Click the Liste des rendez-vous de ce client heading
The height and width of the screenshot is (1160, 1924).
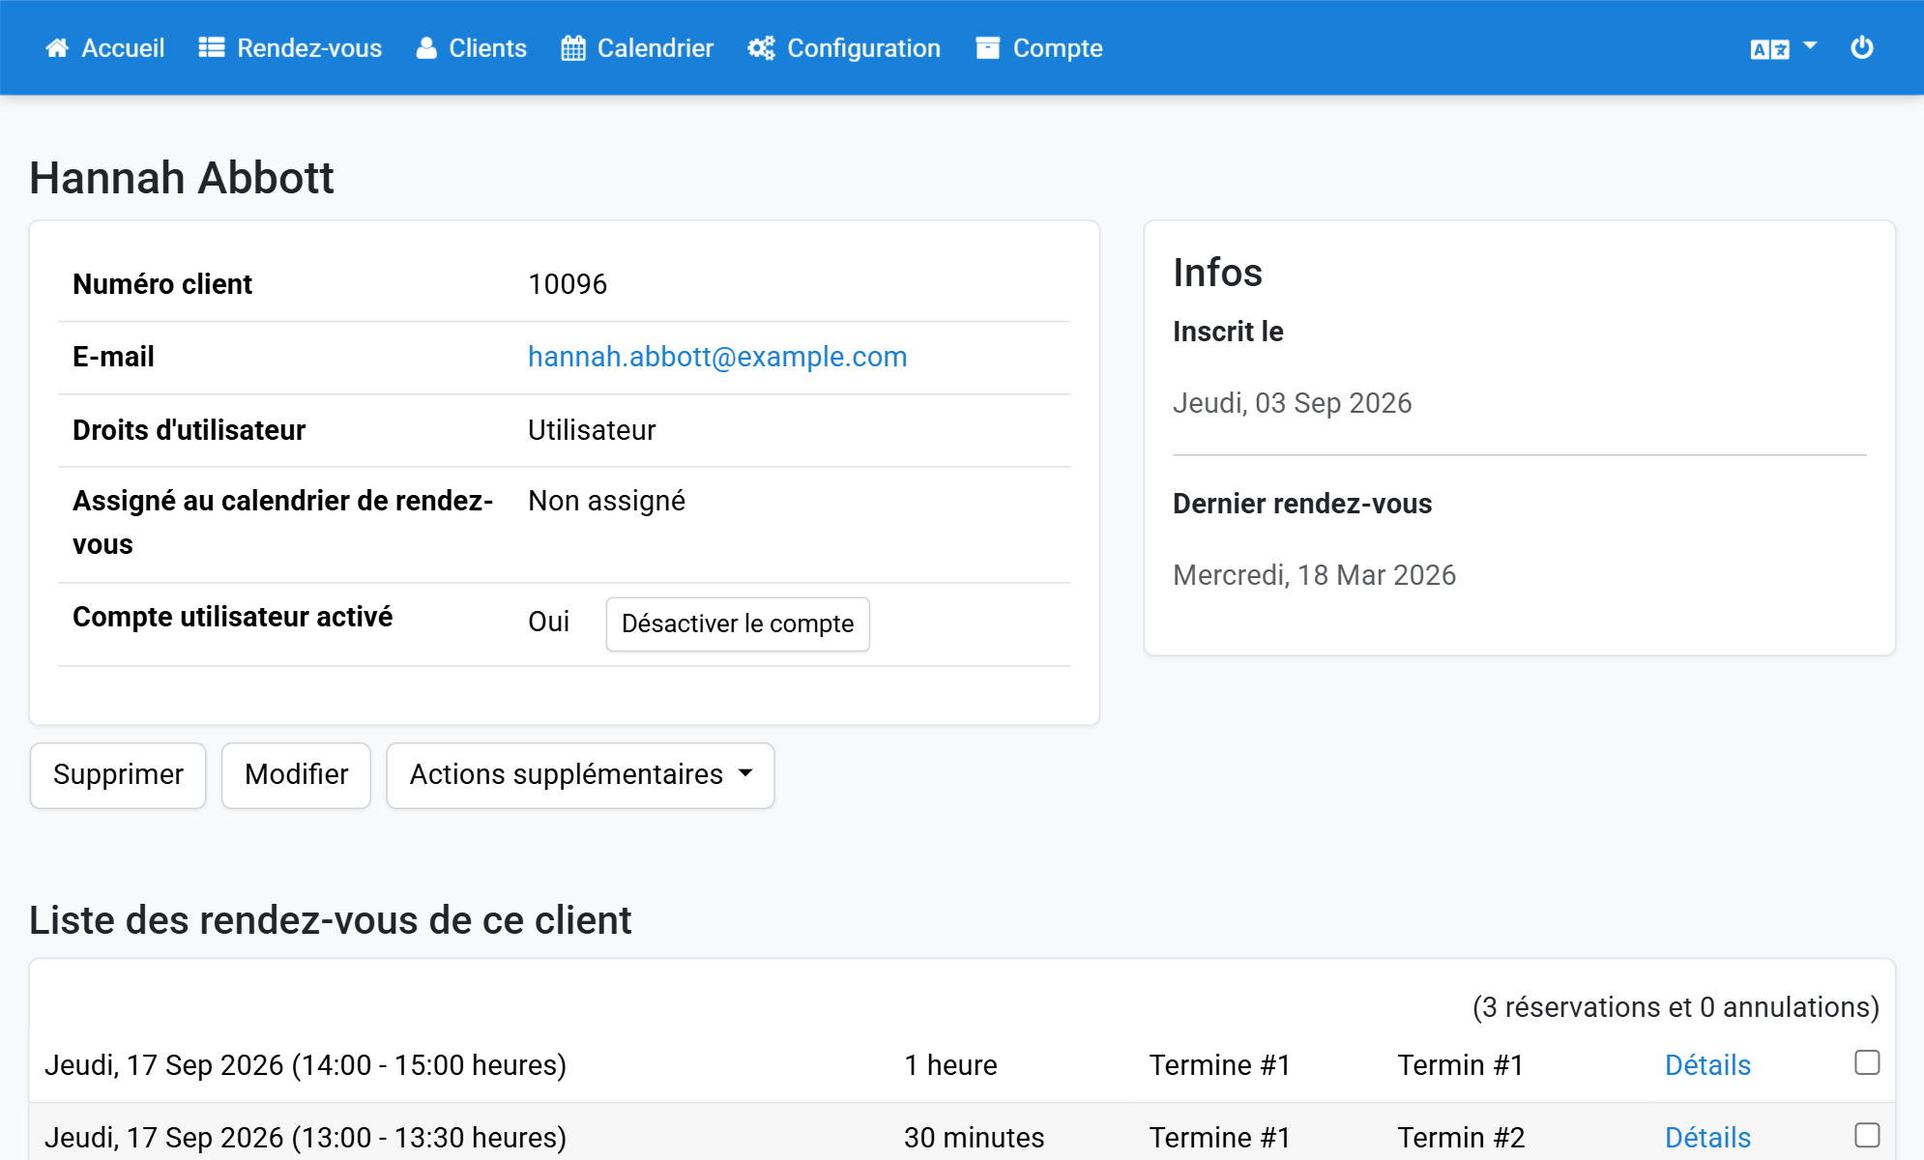[x=331, y=920]
